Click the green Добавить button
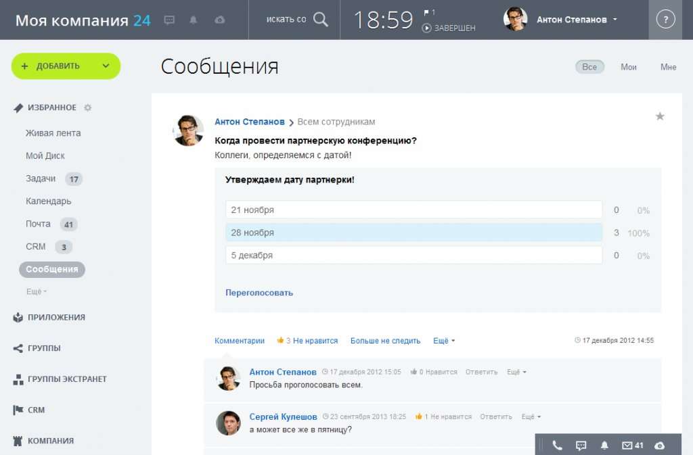Viewport: 693px width, 455px height. click(66, 66)
